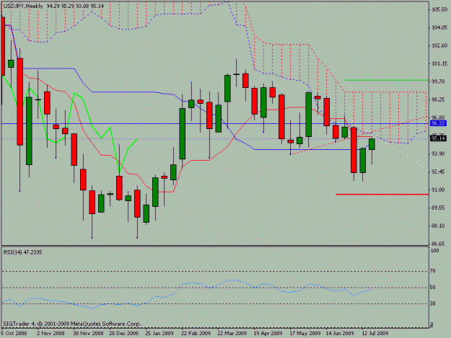Screen dimensions: 451x338
Task: Click the USDJPY,Weekly chart title text
Action: pyautogui.click(x=23, y=6)
